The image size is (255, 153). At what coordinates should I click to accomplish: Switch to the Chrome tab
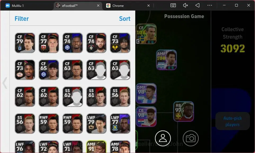coord(128,6)
